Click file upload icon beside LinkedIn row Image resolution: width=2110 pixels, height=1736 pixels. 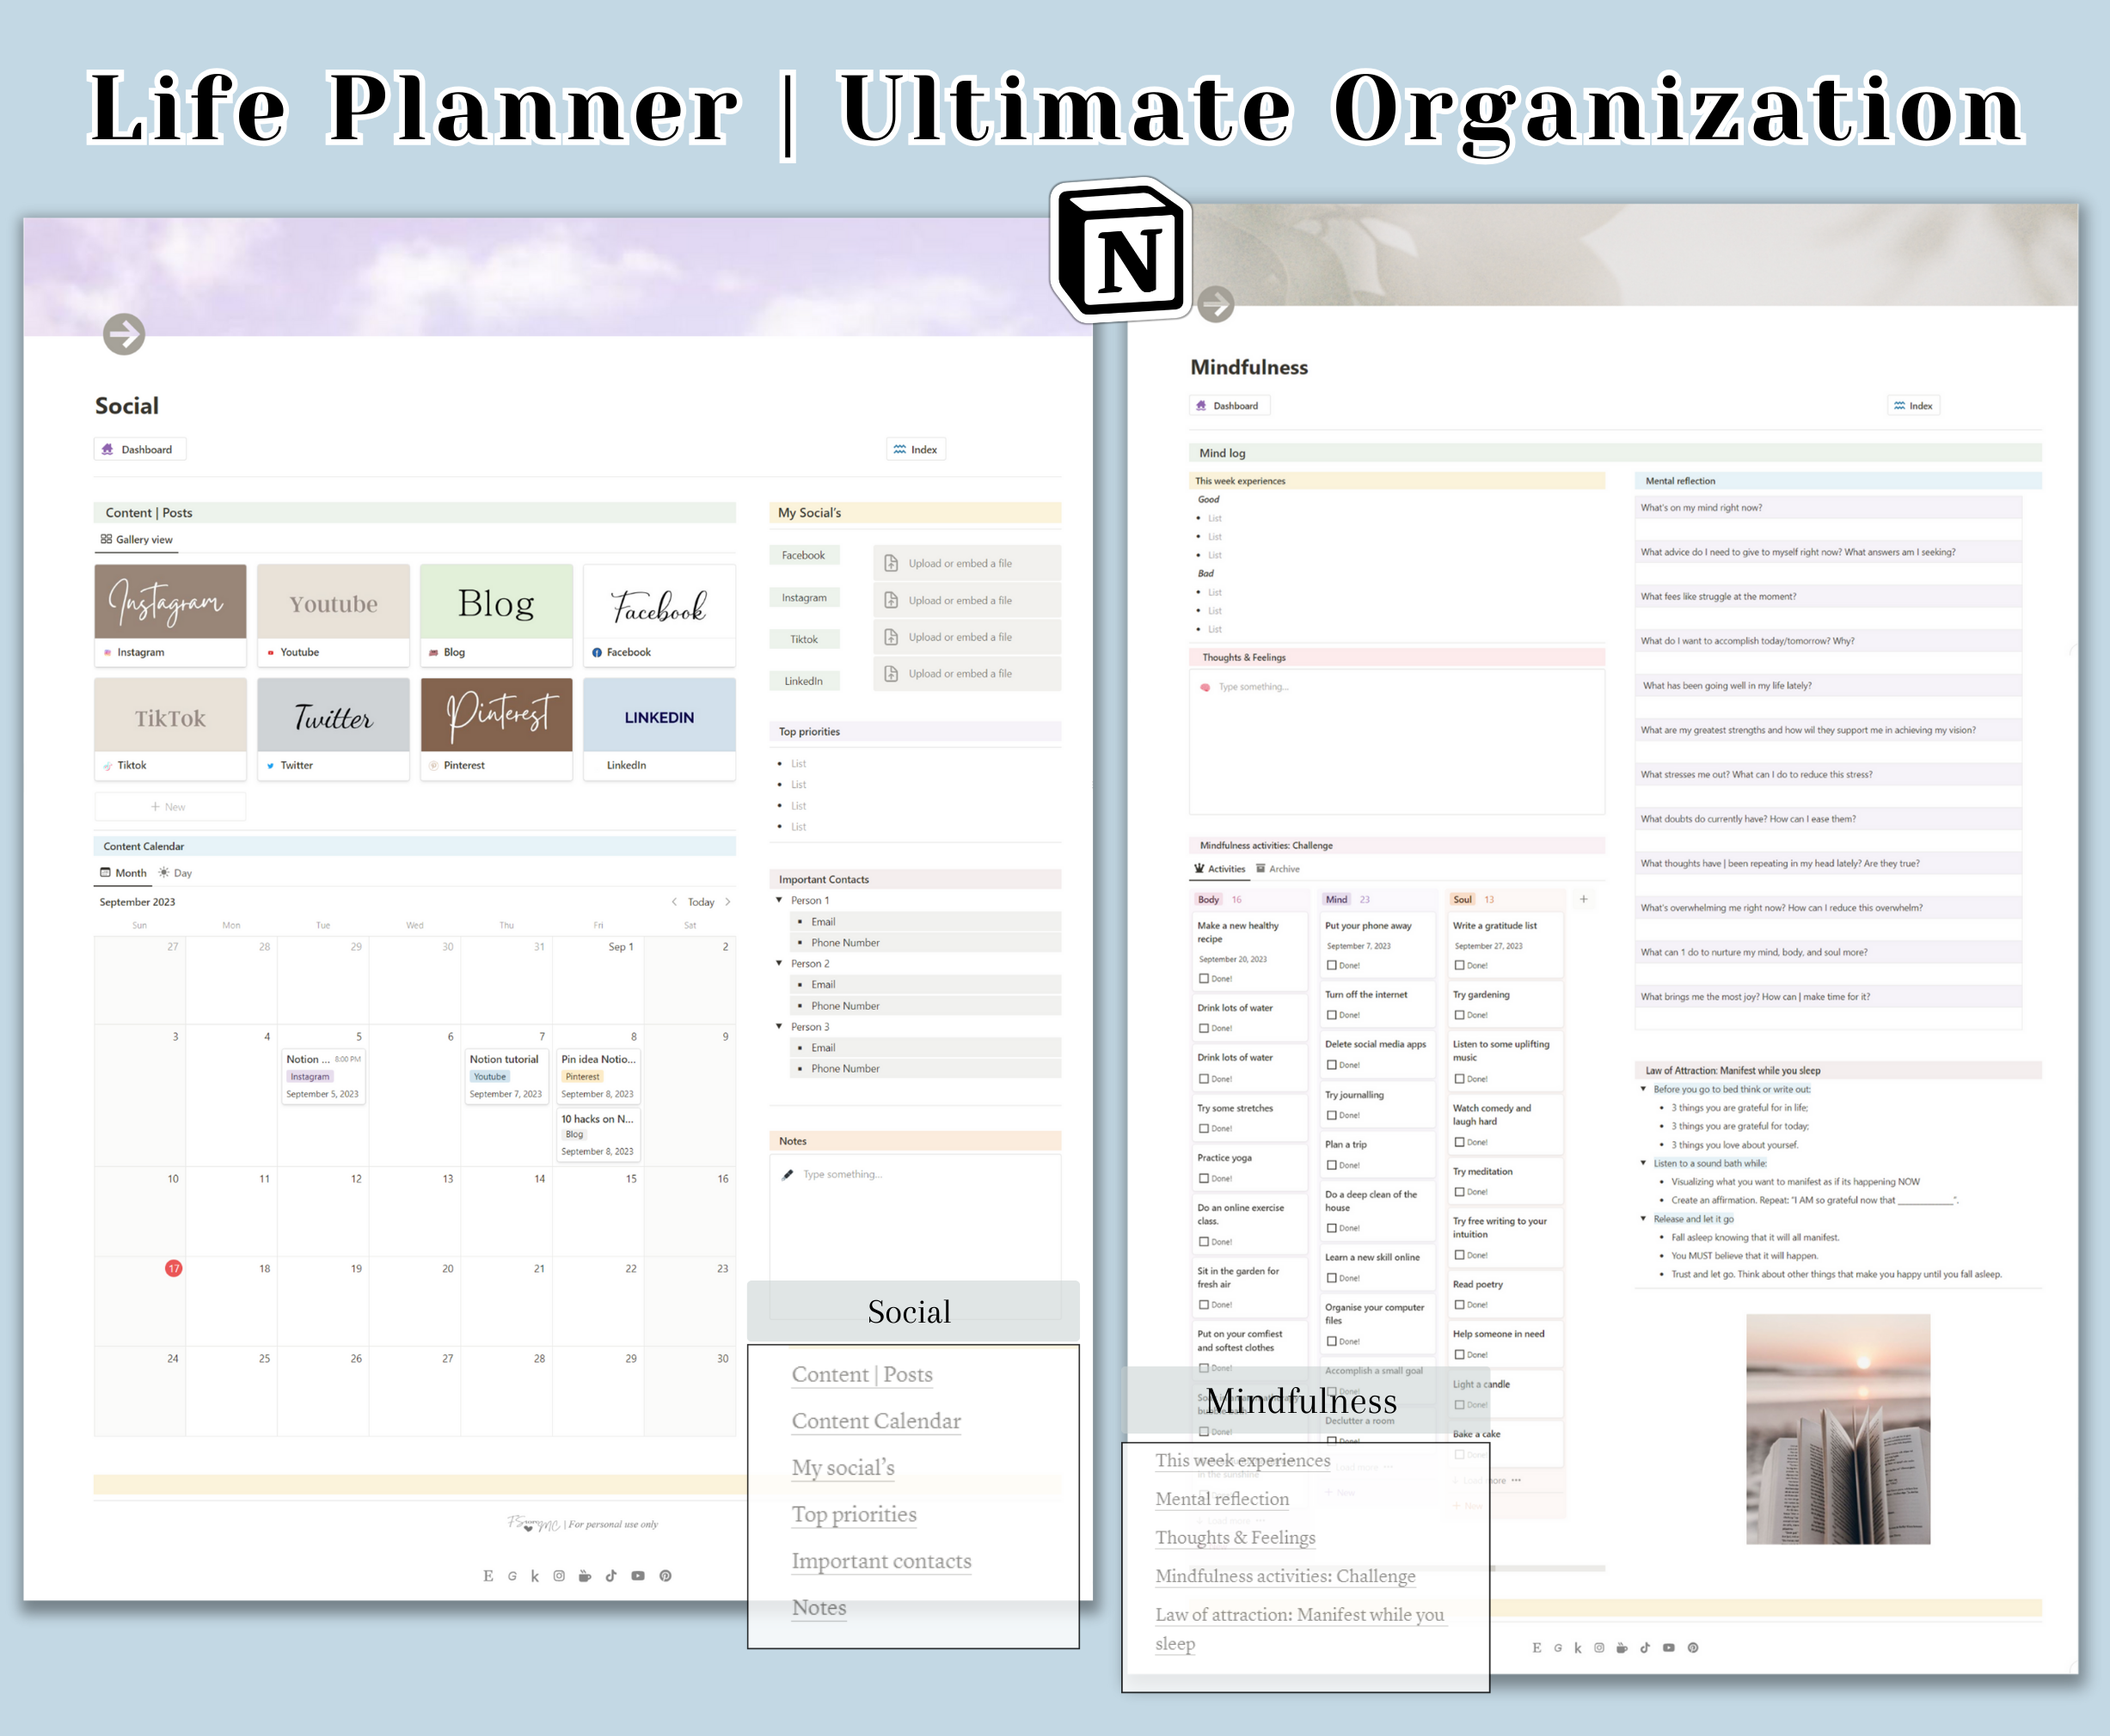tap(892, 674)
